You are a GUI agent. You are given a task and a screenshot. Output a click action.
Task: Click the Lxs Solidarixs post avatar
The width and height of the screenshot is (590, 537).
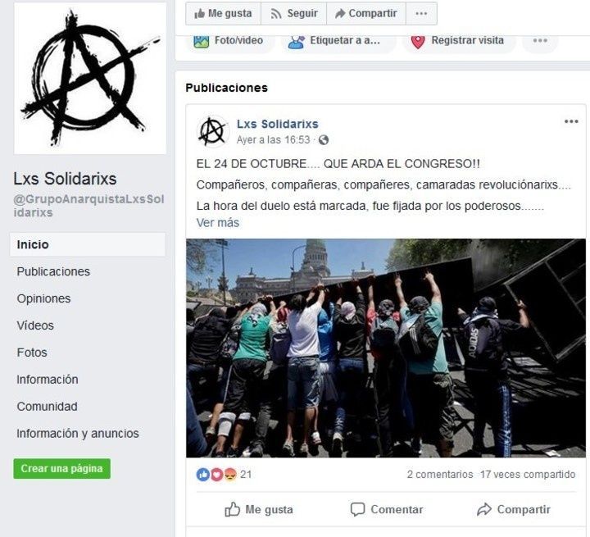[x=212, y=131]
